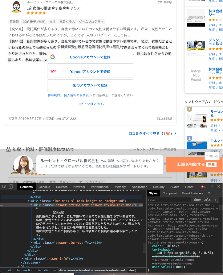
Task: Expand the answer-blur-over div node
Action: click(31, 243)
